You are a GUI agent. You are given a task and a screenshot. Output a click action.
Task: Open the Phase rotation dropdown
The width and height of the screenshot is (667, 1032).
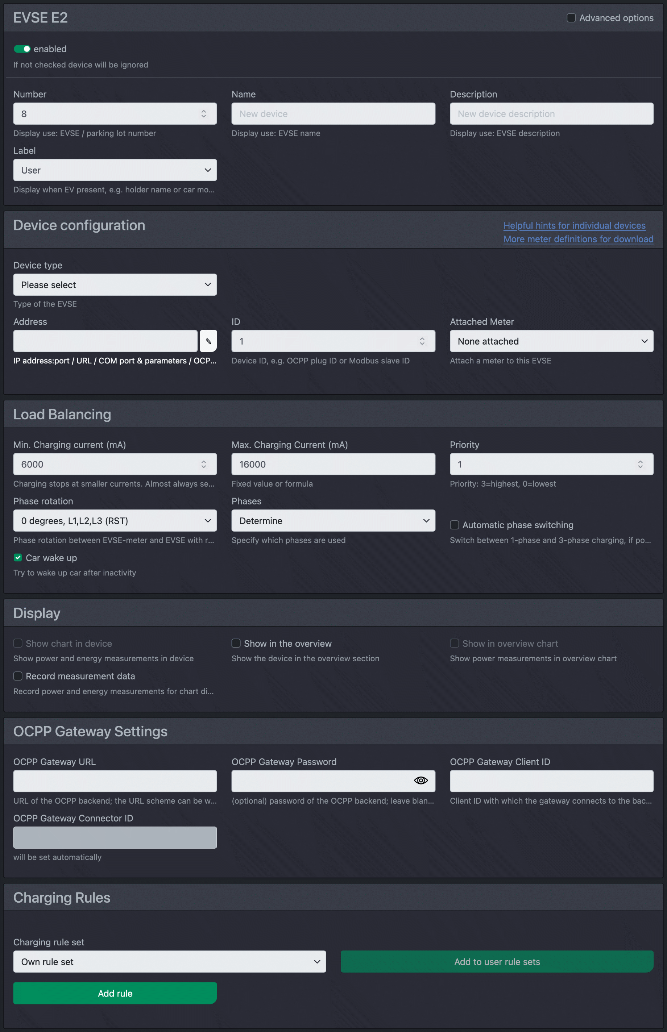tap(115, 521)
